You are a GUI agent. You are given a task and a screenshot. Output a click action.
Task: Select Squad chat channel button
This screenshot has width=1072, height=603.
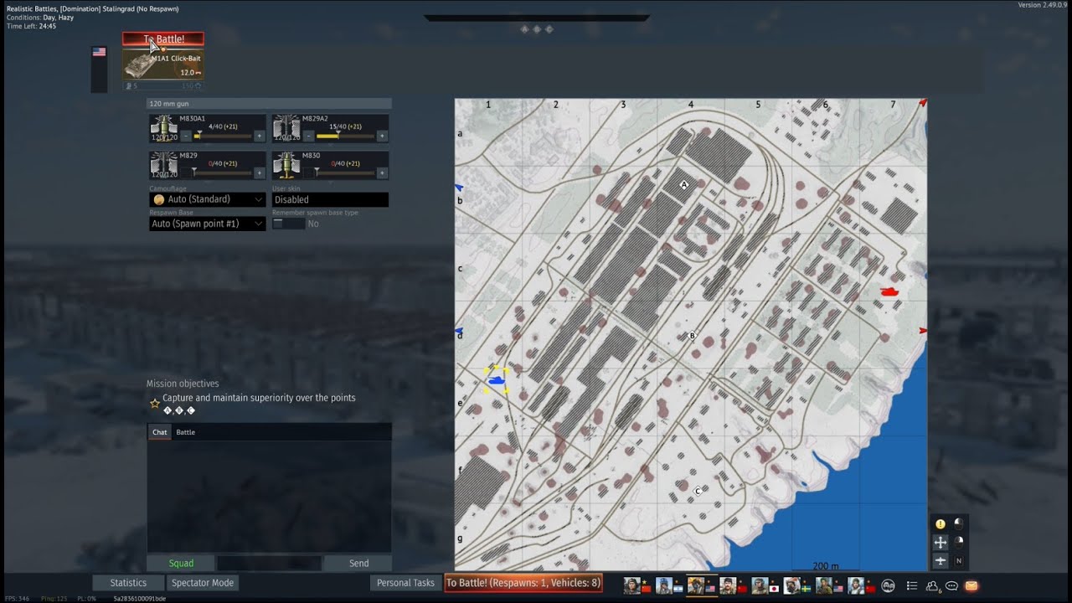(x=181, y=564)
